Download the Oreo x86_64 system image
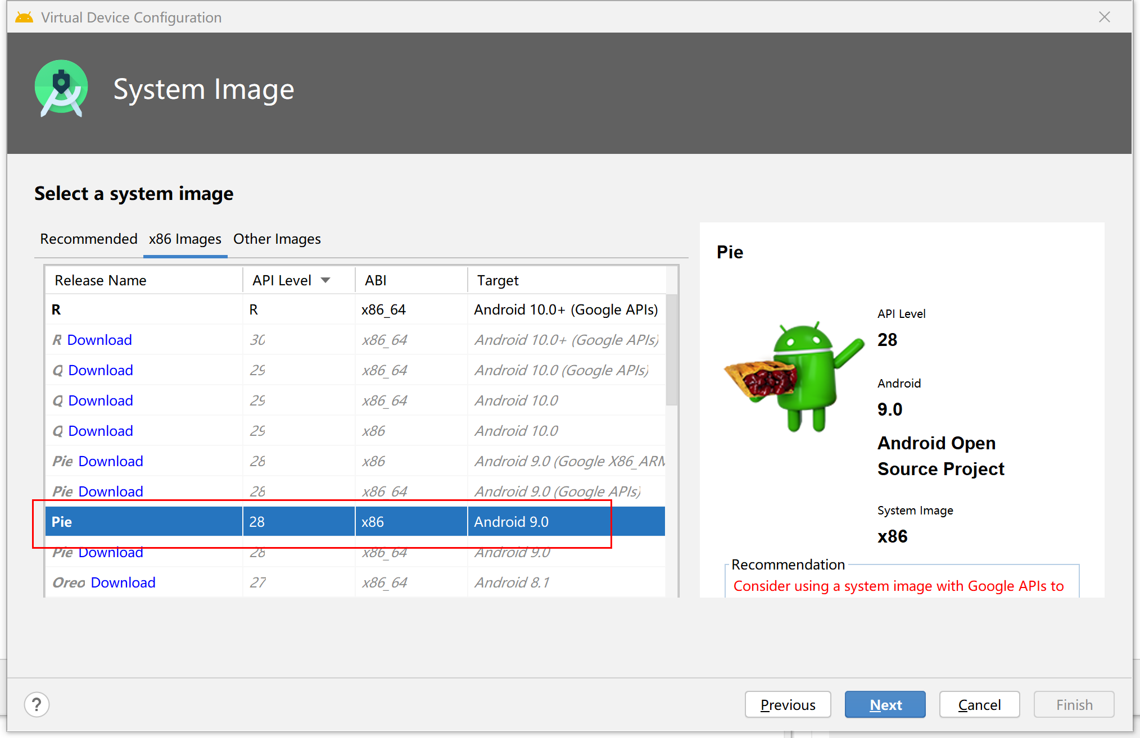This screenshot has width=1140, height=738. [x=123, y=582]
